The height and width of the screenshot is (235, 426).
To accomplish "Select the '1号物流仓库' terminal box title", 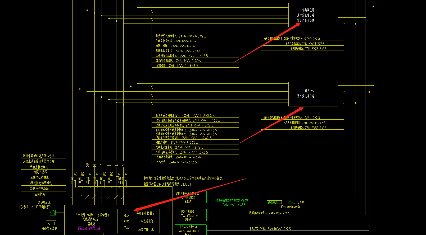I will tap(307, 10).
